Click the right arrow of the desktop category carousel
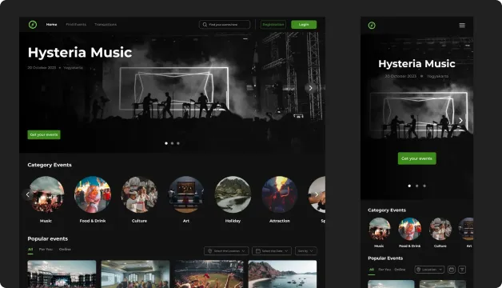502x288 pixels. coord(317,194)
